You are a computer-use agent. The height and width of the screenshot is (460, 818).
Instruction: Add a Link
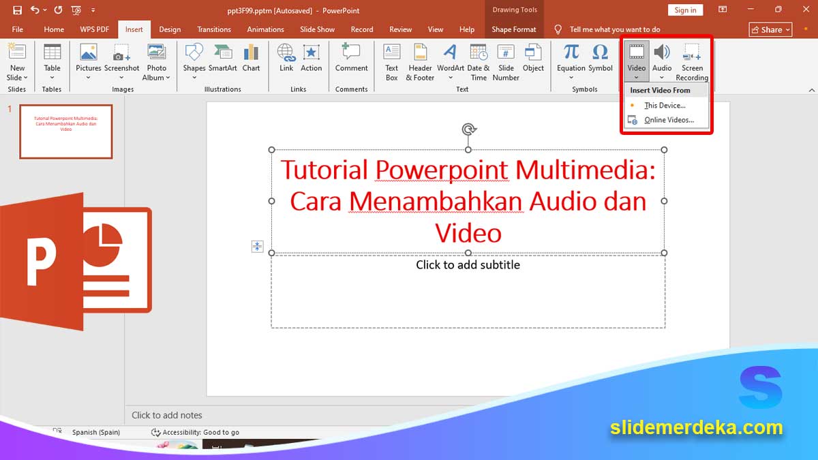[286, 58]
